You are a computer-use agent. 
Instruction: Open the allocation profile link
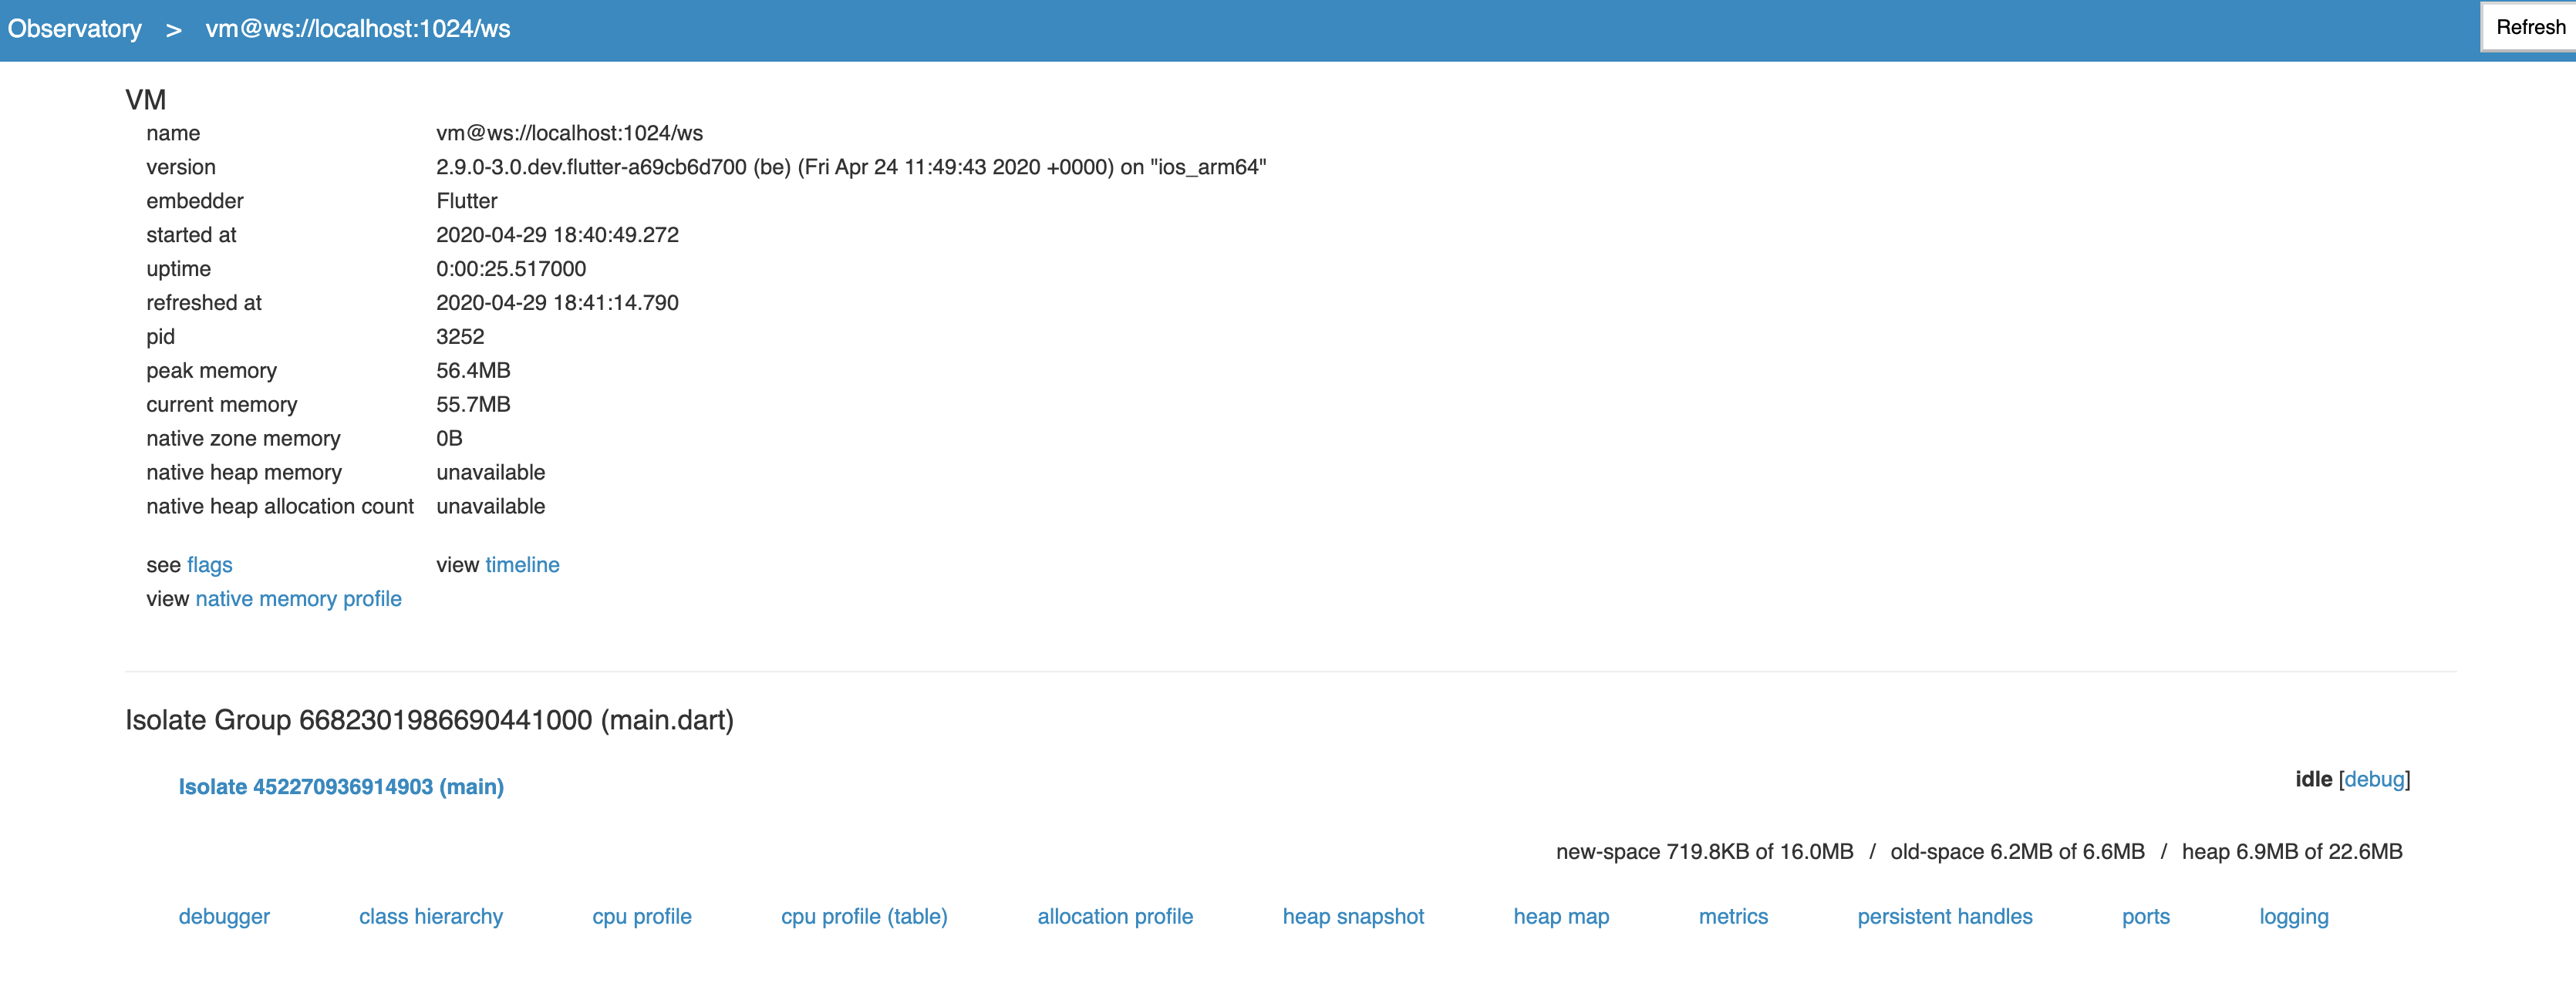tap(1115, 917)
